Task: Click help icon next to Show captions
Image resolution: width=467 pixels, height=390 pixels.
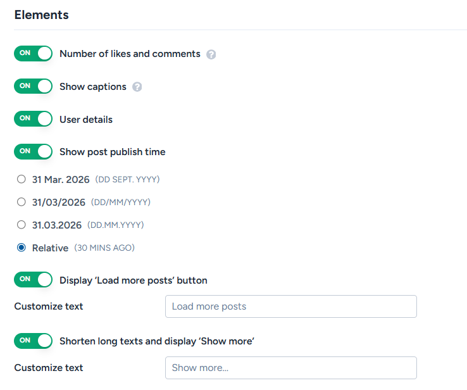Action: point(137,87)
